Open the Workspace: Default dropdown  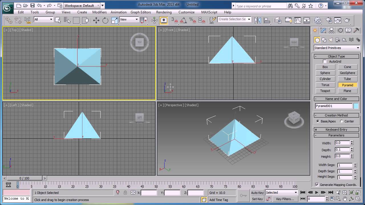tap(82, 5)
